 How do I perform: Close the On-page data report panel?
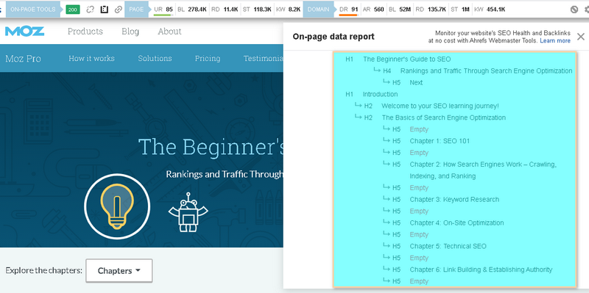click(x=581, y=37)
